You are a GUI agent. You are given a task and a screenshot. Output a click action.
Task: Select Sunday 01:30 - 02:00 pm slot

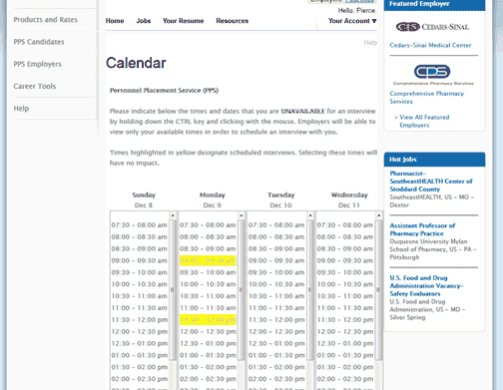139,367
